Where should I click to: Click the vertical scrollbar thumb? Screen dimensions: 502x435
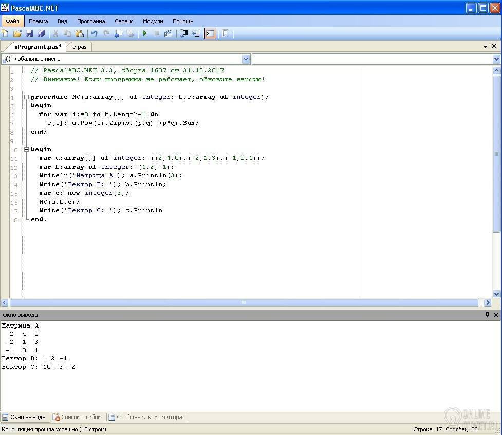coord(496,154)
